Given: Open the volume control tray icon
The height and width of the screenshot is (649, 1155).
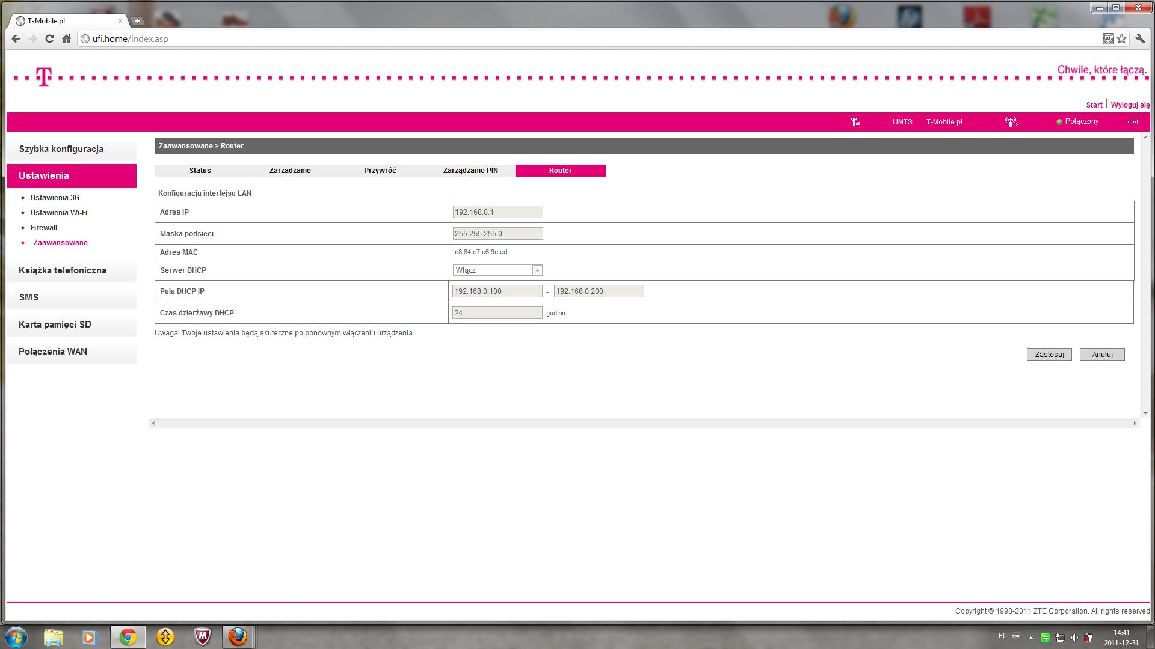Looking at the screenshot, I should point(1074,638).
